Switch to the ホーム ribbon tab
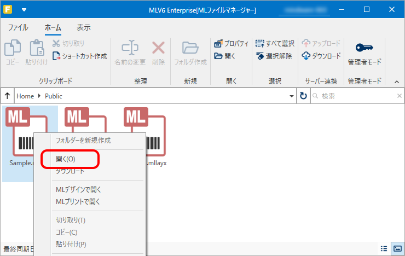Image resolution: width=405 pixels, height=256 pixels. point(53,27)
